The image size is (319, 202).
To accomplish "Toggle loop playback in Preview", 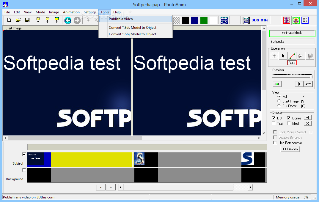I will click(308, 84).
